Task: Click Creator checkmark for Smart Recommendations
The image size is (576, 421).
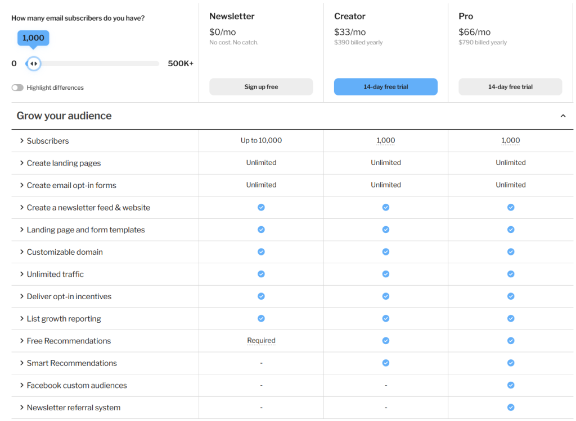Action: coord(386,363)
